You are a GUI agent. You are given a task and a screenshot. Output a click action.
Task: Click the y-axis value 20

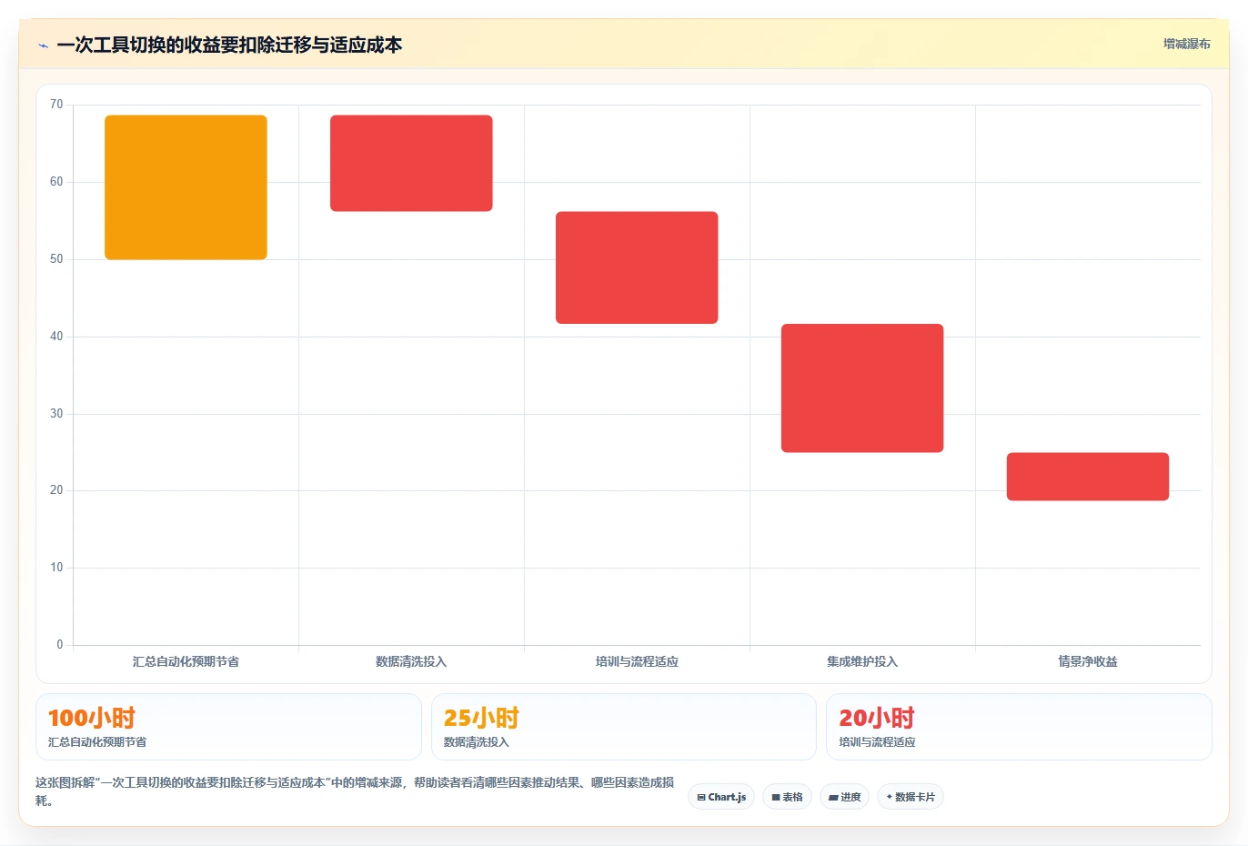click(56, 490)
